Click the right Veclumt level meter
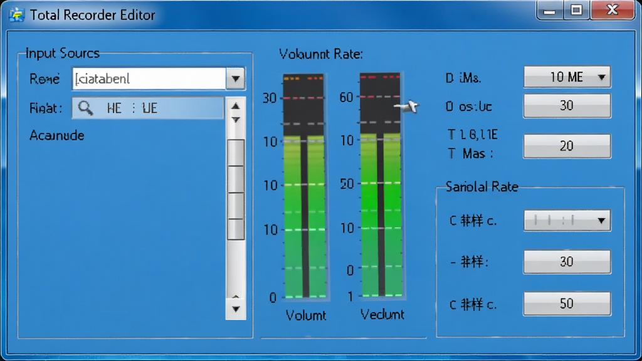 tap(381, 185)
